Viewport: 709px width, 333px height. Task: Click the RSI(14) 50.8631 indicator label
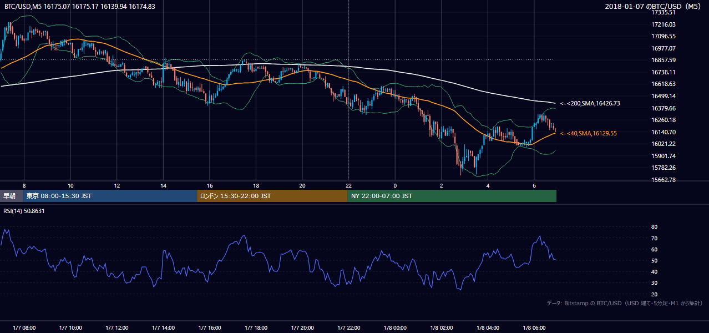pos(24,211)
